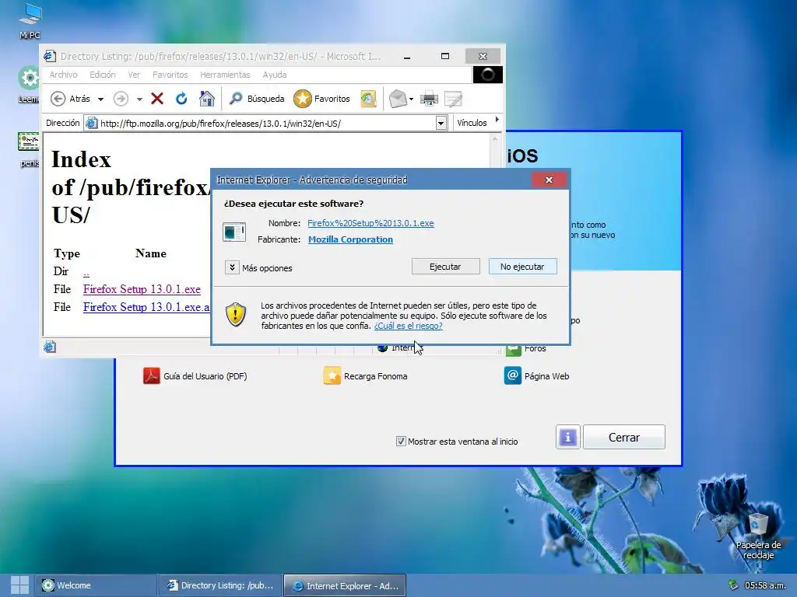Click the Foros icon in Welcome window
This screenshot has height=597, width=797.
tap(514, 349)
